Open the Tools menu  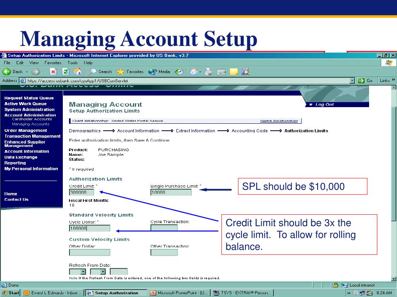[72, 63]
